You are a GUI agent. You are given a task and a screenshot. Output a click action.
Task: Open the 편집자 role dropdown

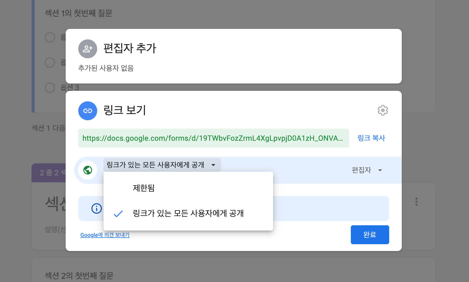point(367,170)
